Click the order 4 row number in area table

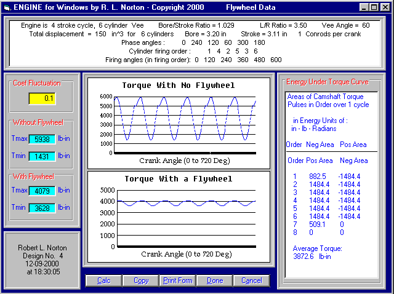[x=295, y=201]
